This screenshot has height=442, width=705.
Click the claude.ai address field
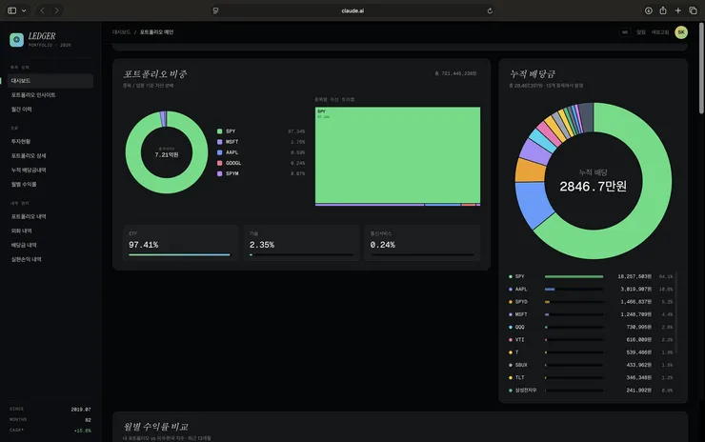(352, 10)
